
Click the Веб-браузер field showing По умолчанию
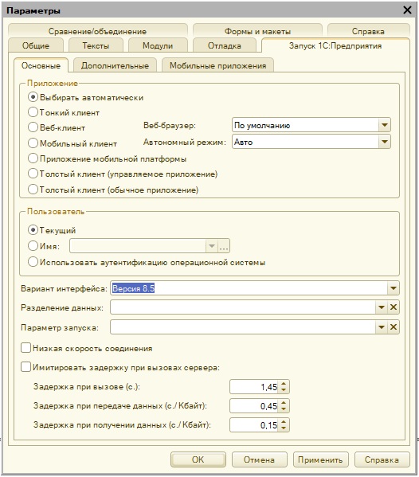click(306, 125)
